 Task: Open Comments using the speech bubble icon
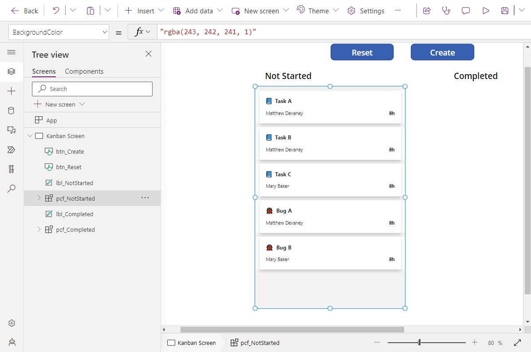[465, 10]
